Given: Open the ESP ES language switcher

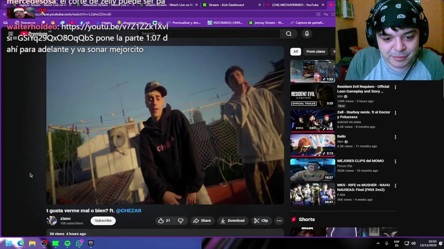Looking at the screenshot, I should coord(396,243).
